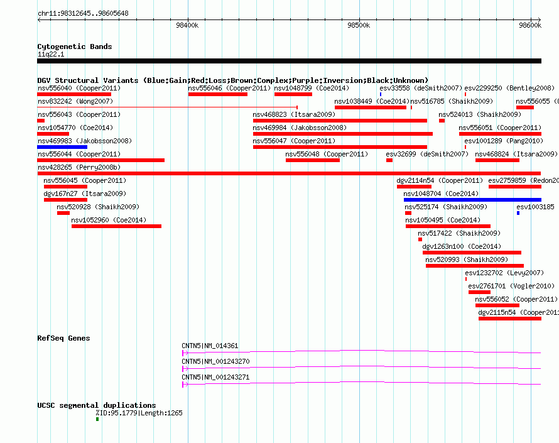Open nsv1050495 (Coe2014) variant
This screenshot has width=559, height=443.
click(443, 220)
